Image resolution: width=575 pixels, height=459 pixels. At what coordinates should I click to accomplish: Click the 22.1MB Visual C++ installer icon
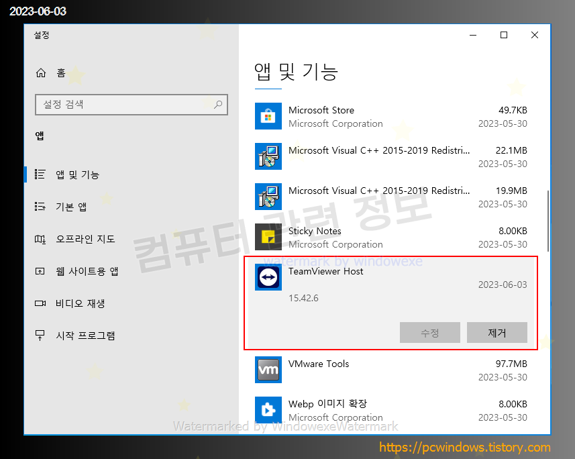pos(268,156)
